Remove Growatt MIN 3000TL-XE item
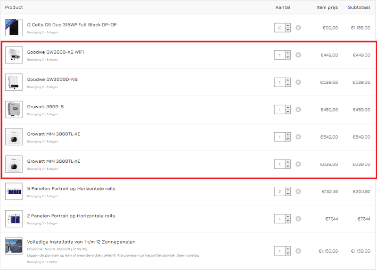Screen dimensions: 377x270 pos(298,137)
